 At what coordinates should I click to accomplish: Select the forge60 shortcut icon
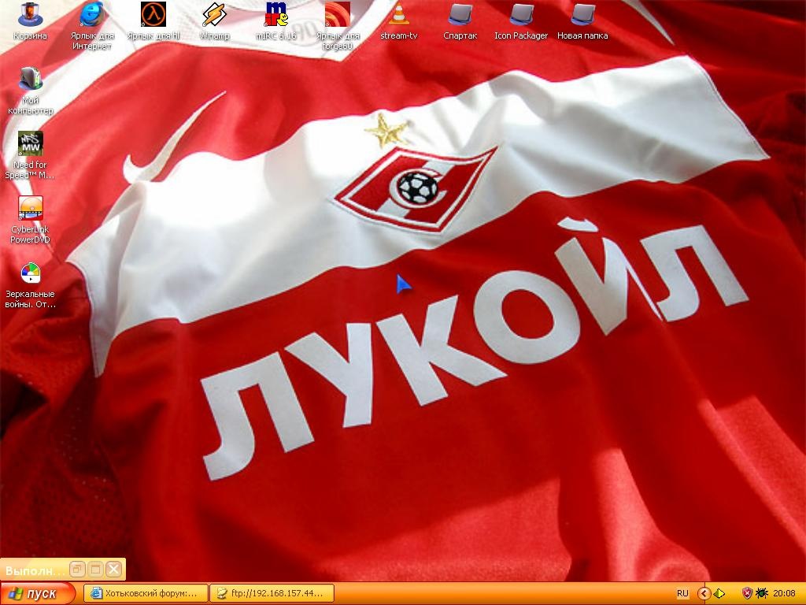click(x=338, y=15)
